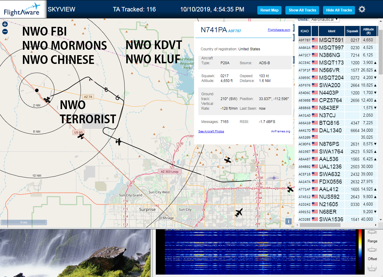Select the MSQT997 aircraft row
The height and width of the screenshot is (277, 383).
pos(337,47)
